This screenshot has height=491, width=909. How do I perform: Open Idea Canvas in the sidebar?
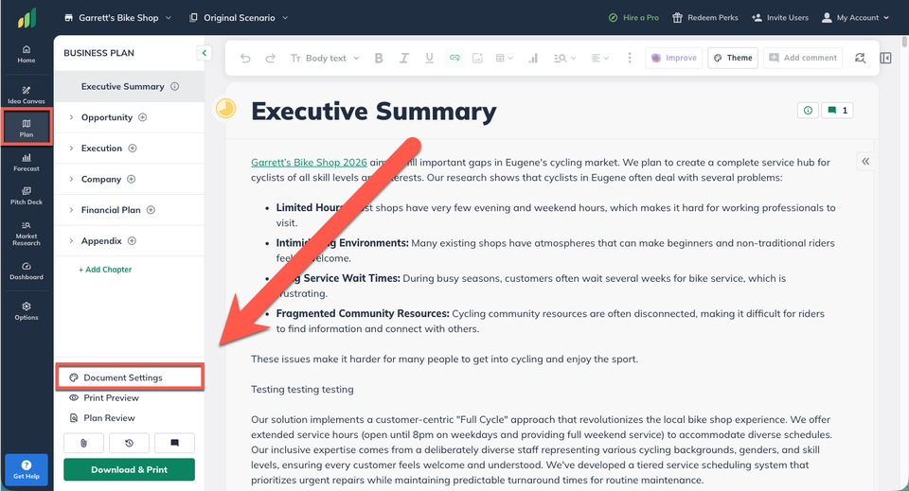(x=27, y=95)
